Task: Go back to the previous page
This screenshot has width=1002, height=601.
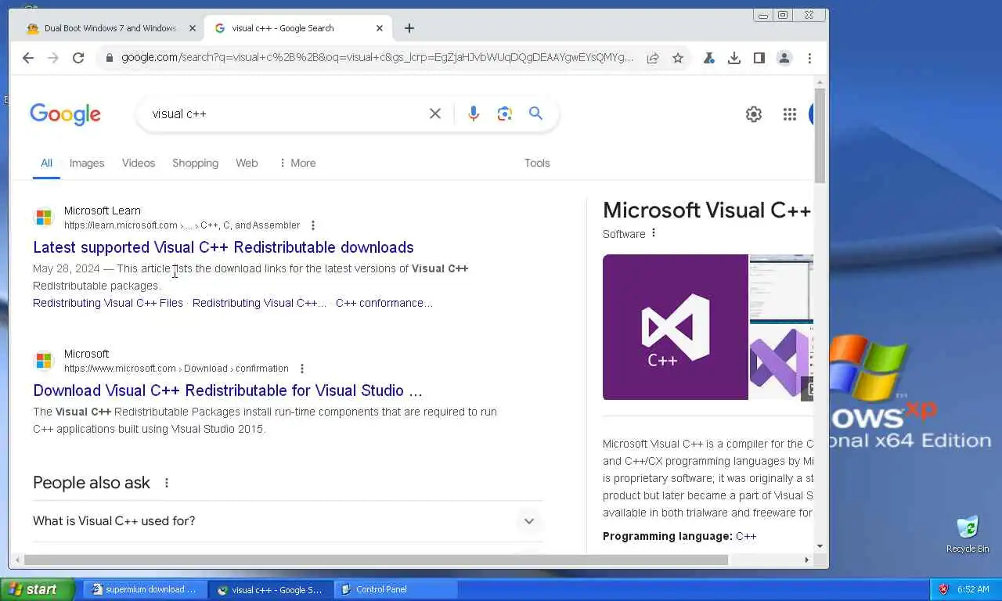Action: coord(28,58)
